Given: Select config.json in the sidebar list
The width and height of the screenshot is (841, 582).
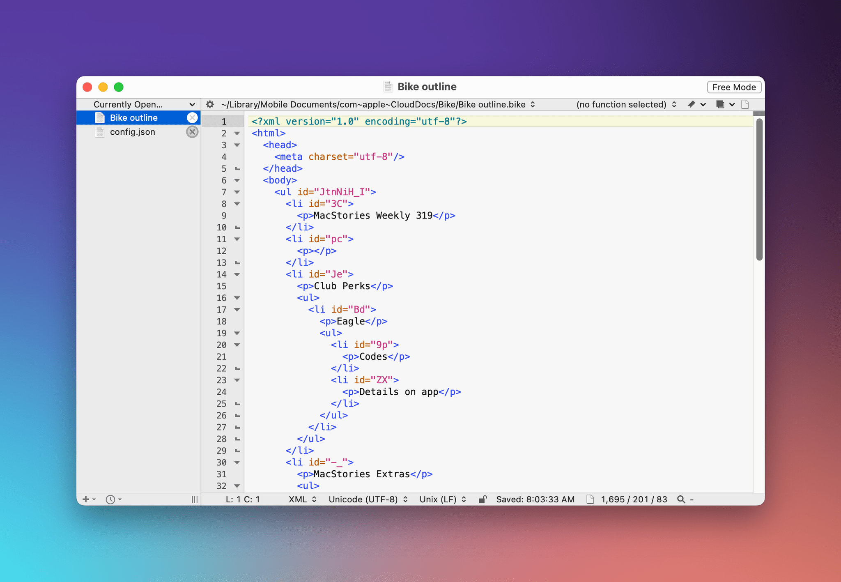Looking at the screenshot, I should pos(138,132).
